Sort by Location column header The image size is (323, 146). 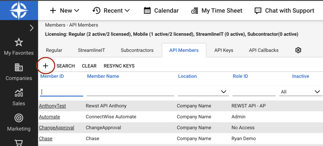(187, 76)
